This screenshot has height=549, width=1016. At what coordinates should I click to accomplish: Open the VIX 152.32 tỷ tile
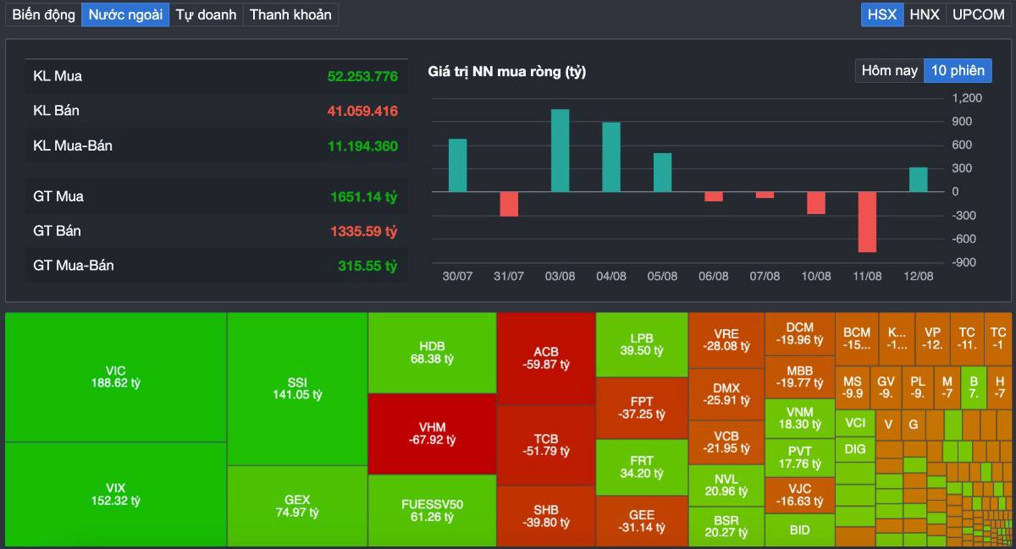(x=116, y=494)
